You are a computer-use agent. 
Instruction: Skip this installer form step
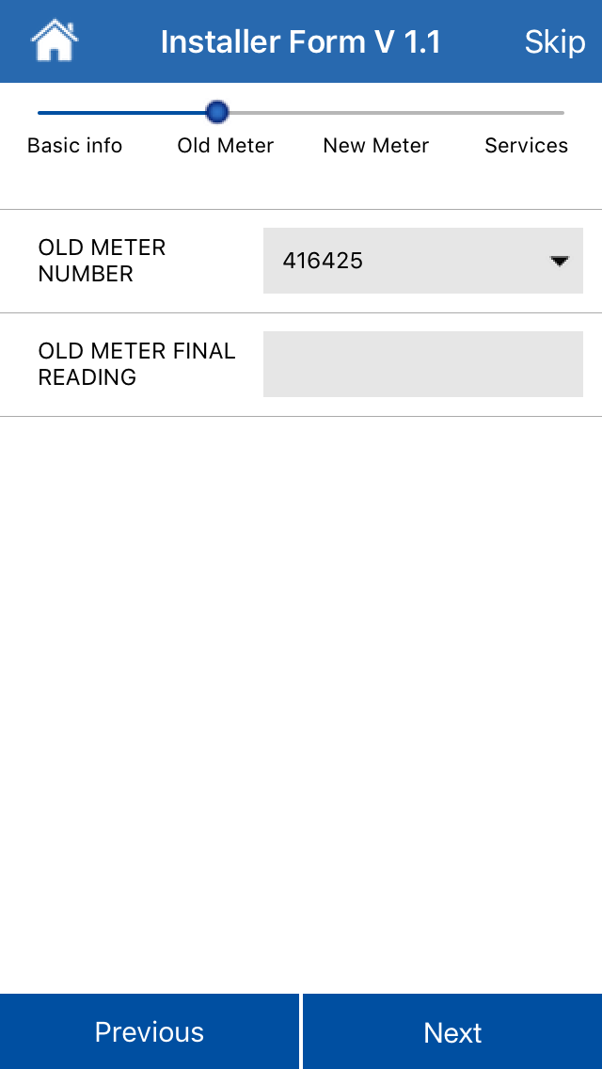pos(554,42)
